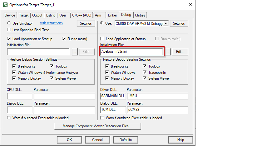Browse for the simulator initialization file

click(x=75, y=52)
